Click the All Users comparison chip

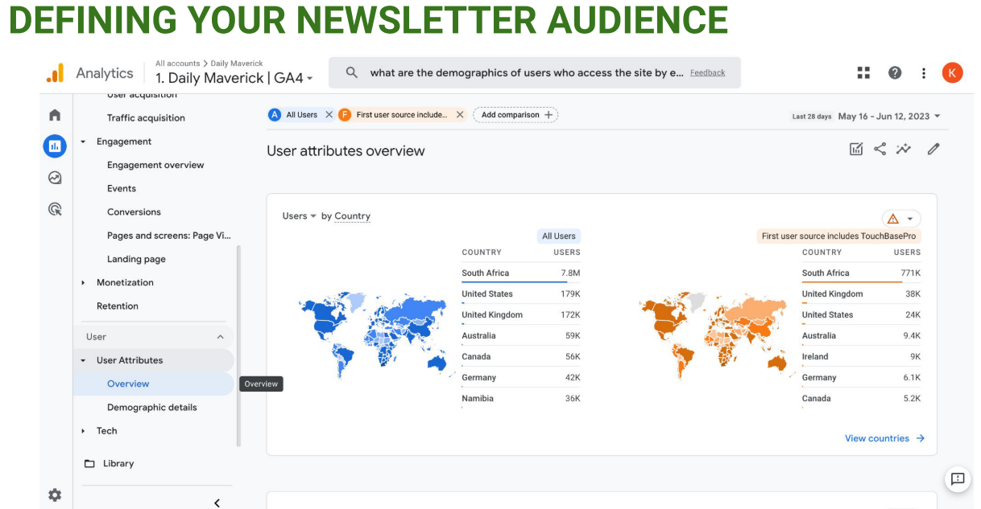pos(300,115)
